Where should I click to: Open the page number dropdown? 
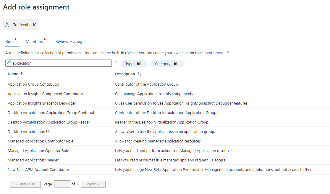point(62,184)
